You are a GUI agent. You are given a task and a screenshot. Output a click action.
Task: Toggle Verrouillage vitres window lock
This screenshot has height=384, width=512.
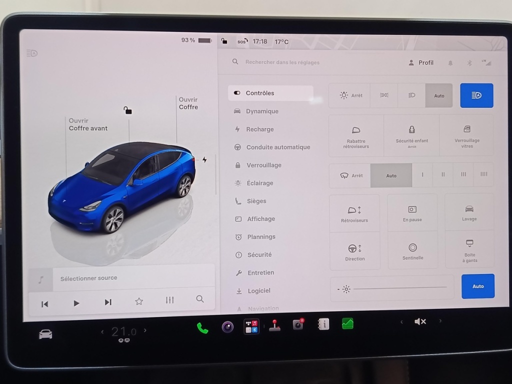(466, 136)
